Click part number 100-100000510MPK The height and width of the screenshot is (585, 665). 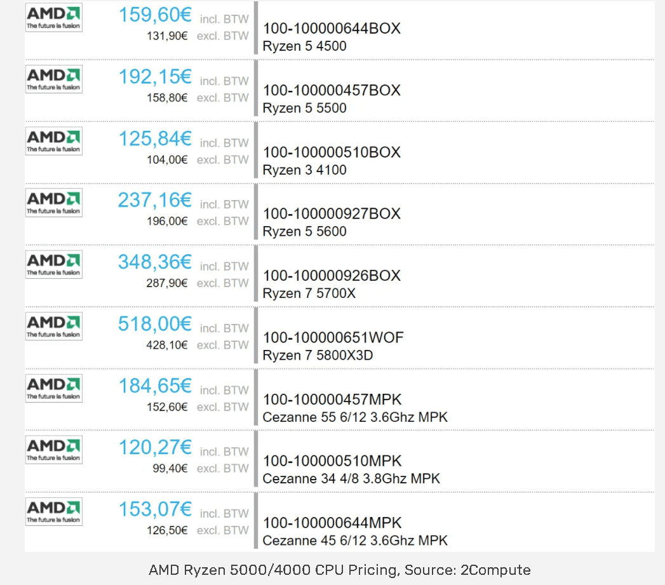tap(332, 461)
